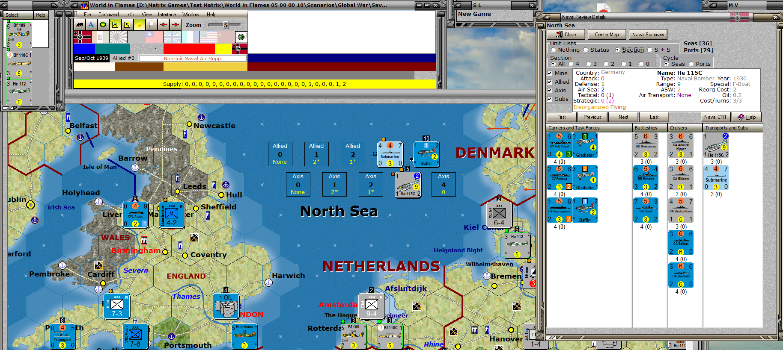Click Non-init Naval Air Supp field
Screen dimensions: 783x350
[x=193, y=58]
